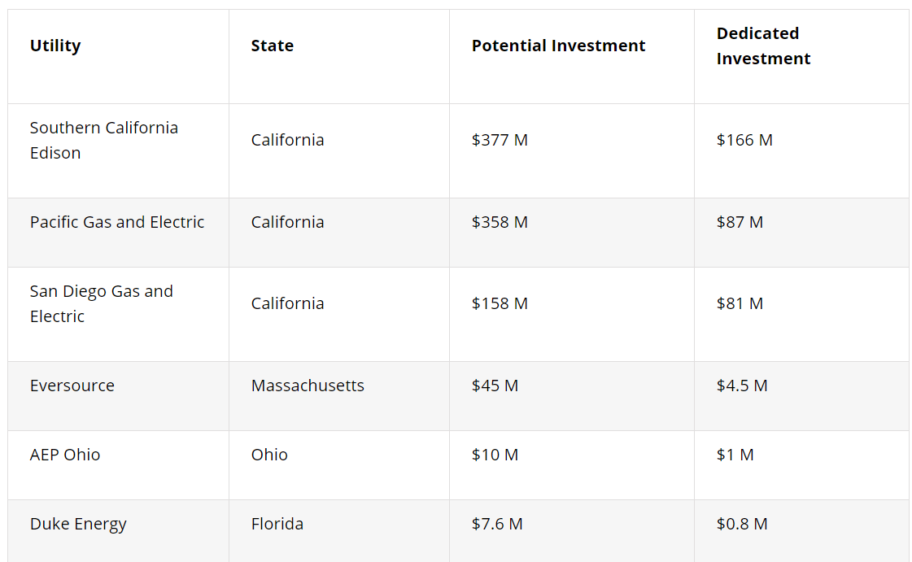Select the Duke Energy utility cell
The image size is (912, 562).
tap(78, 524)
